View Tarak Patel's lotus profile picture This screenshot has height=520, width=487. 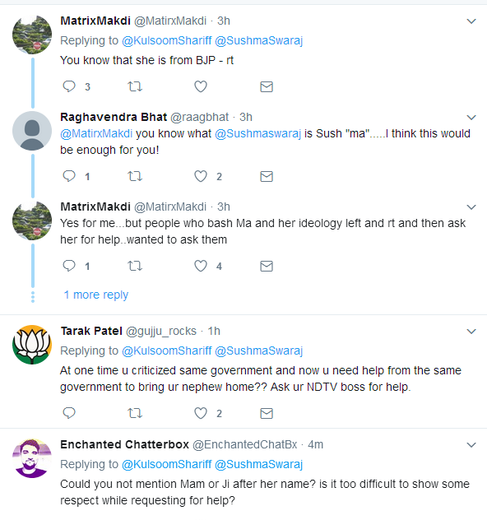point(32,345)
